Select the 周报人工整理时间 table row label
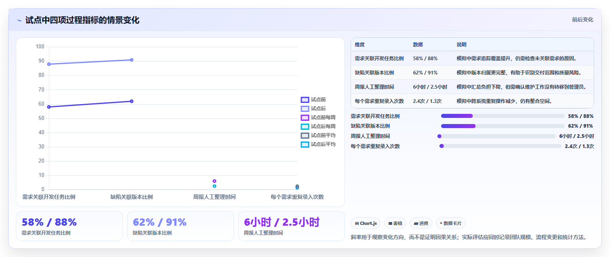 pos(374,87)
